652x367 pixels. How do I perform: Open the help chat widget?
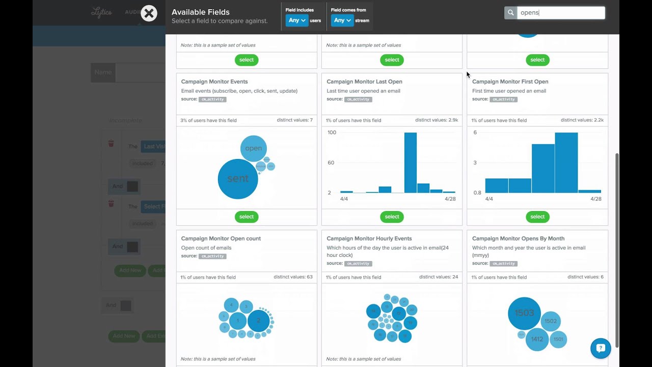[x=601, y=348]
